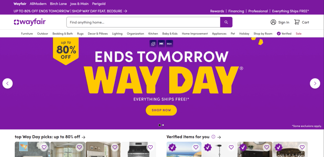The width and height of the screenshot is (324, 157).
Task: Open the Cart icon
Action: 297,22
